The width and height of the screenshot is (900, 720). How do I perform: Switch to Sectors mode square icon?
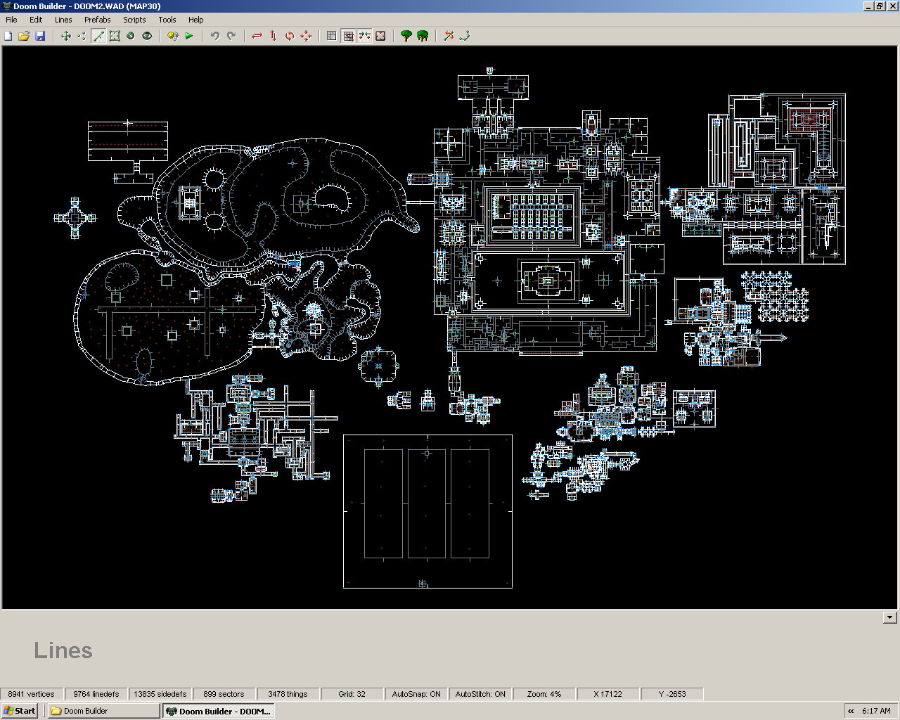tap(115, 36)
